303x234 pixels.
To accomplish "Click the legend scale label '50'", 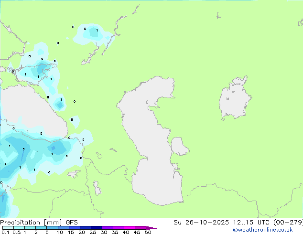I will coord(148,232).
